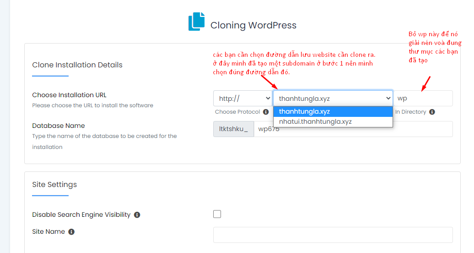Viewport: 474px width, 253px height.
Task: Click the ltktshku_ database prefix label
Action: 233,129
